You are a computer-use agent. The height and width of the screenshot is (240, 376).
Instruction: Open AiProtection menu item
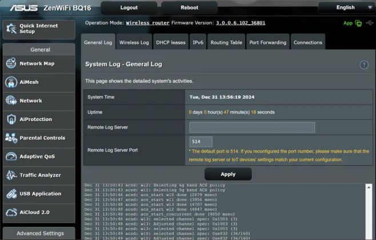tap(39, 119)
